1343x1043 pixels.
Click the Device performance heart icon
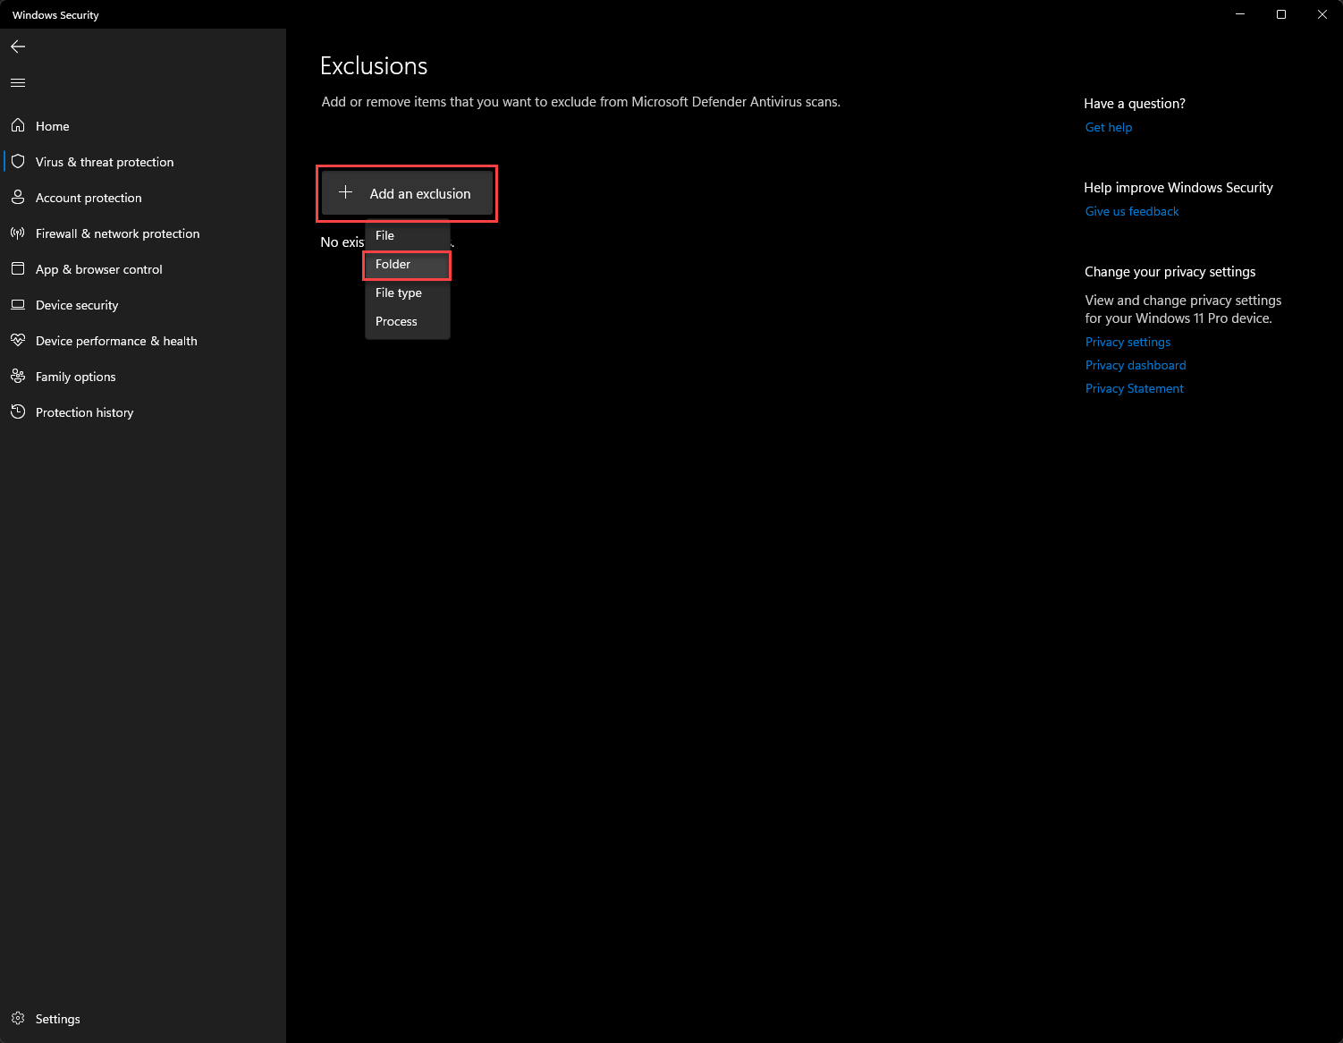(18, 340)
